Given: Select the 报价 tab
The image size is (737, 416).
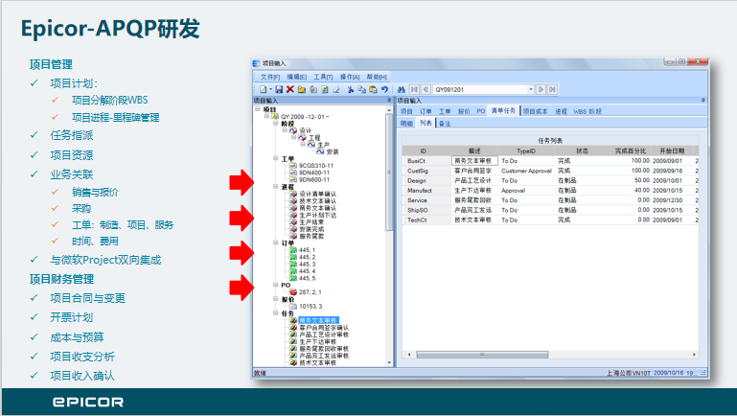Looking at the screenshot, I should pos(464,111).
